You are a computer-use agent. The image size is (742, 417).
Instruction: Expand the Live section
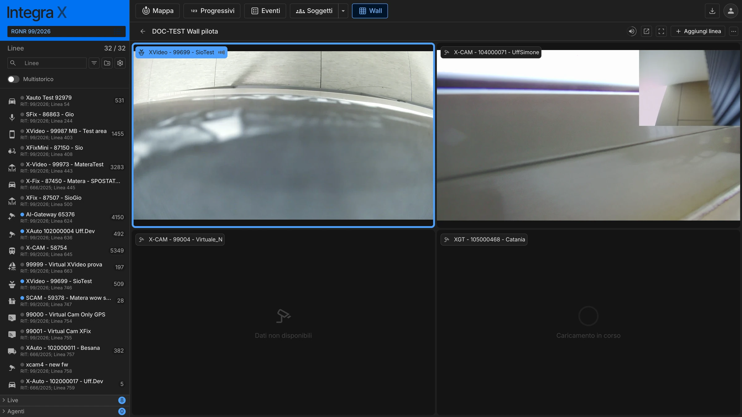tap(65, 400)
